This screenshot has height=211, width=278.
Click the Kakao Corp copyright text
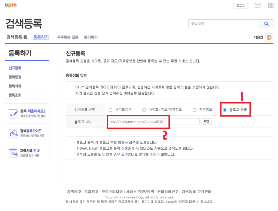click(x=139, y=197)
